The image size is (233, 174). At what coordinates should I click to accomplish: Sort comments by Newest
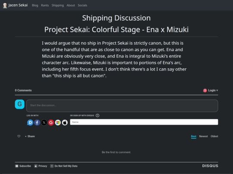[x=203, y=136]
